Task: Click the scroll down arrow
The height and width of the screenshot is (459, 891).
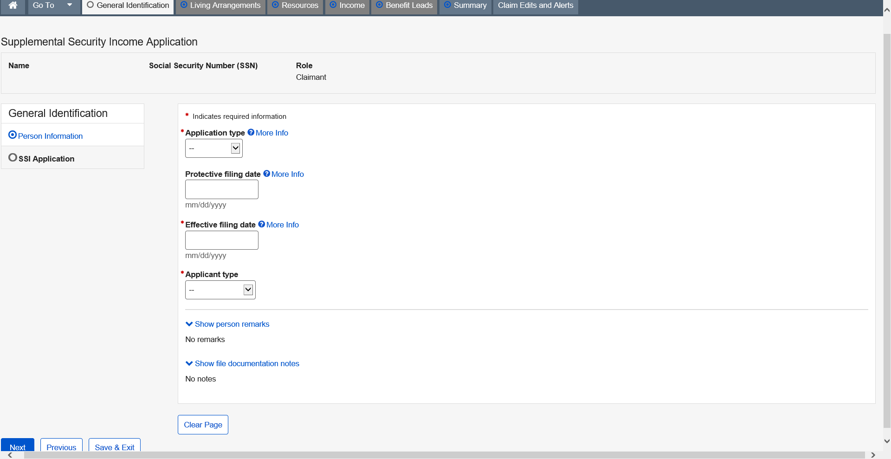Action: [887, 441]
